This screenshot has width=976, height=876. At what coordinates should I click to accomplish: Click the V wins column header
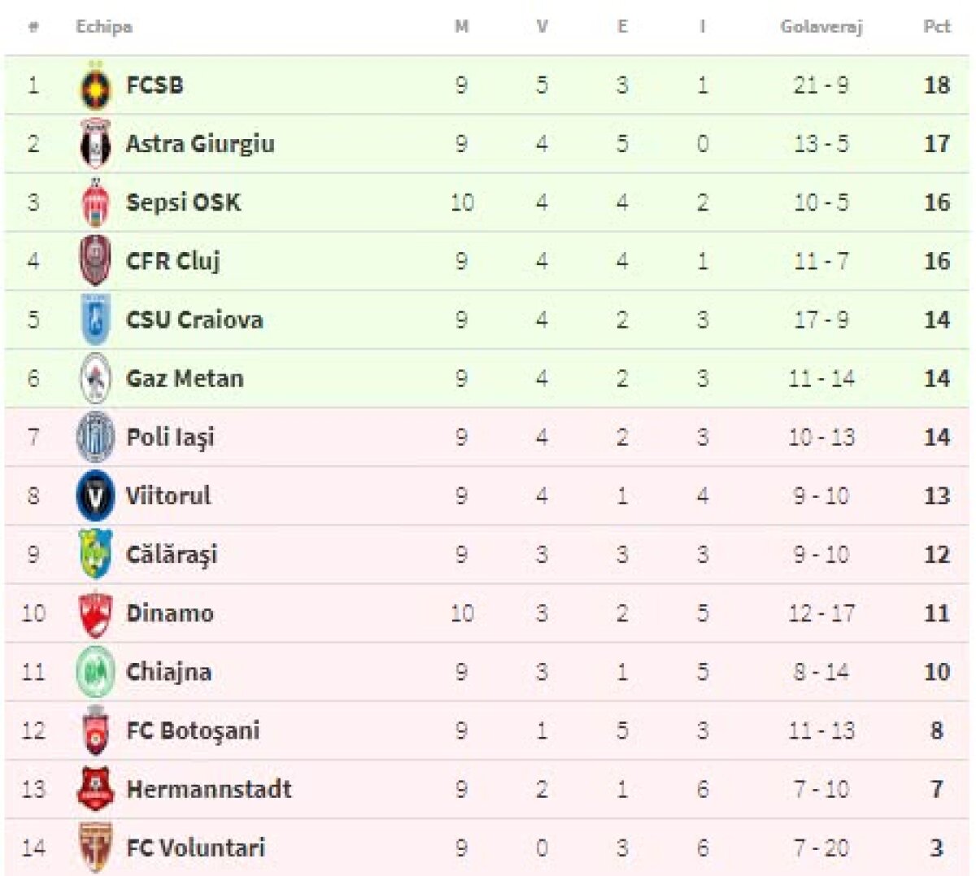point(542,27)
